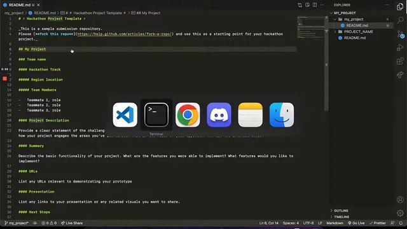Open Explorer Views and More Actions menu
This screenshot has height=229, width=407.
[x=387, y=5]
